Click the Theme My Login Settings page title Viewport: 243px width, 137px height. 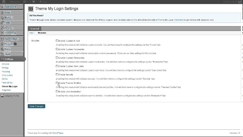pyautogui.click(x=57, y=9)
